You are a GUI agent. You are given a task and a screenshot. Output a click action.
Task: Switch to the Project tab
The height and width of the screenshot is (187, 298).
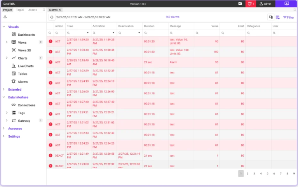click(7, 10)
